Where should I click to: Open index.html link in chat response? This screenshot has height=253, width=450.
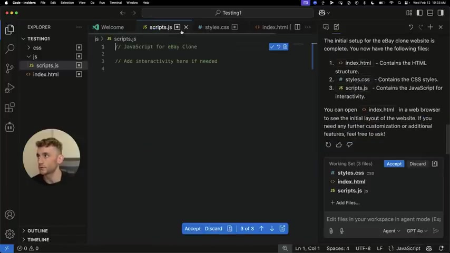coord(378,110)
